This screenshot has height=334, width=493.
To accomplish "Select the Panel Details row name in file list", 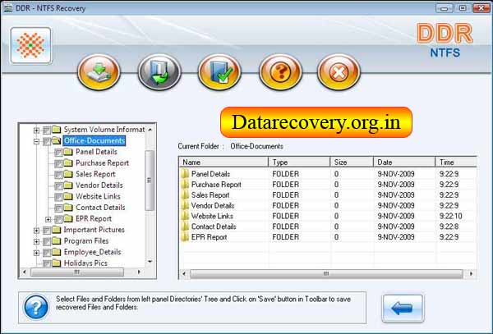I will 210,174.
